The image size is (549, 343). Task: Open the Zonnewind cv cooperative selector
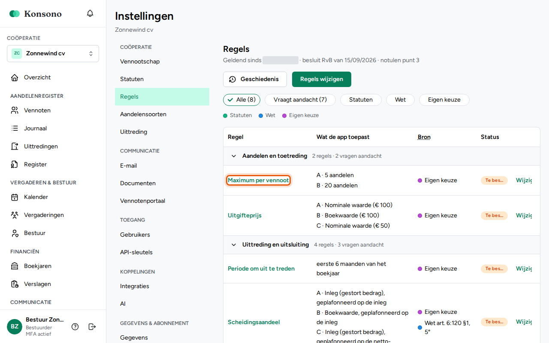53,54
